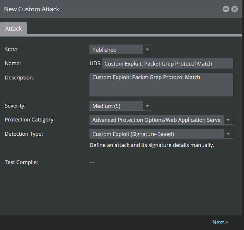Click the 'Severity:' label
The height and width of the screenshot is (230, 244).
point(15,106)
